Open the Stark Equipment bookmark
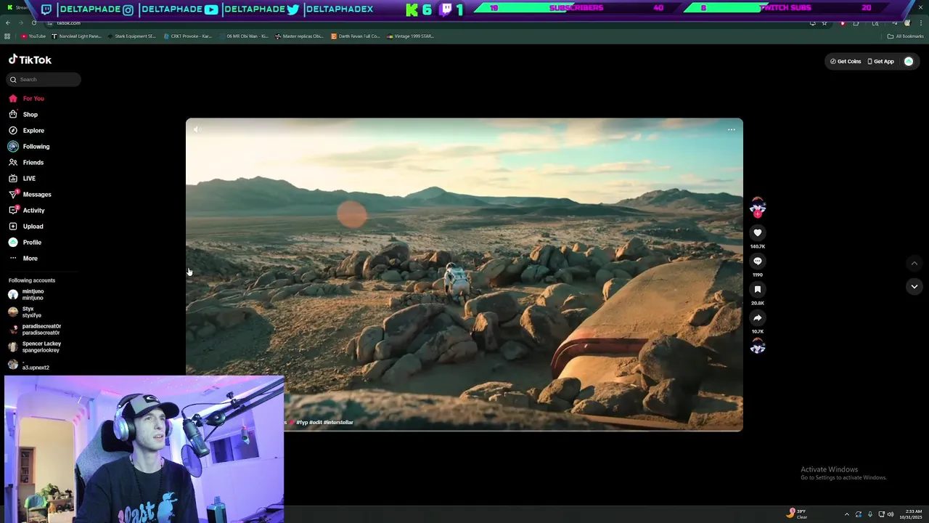This screenshot has width=929, height=523. pos(131,36)
